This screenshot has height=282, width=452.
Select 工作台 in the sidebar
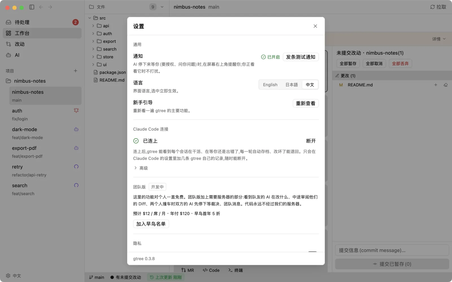click(42, 33)
